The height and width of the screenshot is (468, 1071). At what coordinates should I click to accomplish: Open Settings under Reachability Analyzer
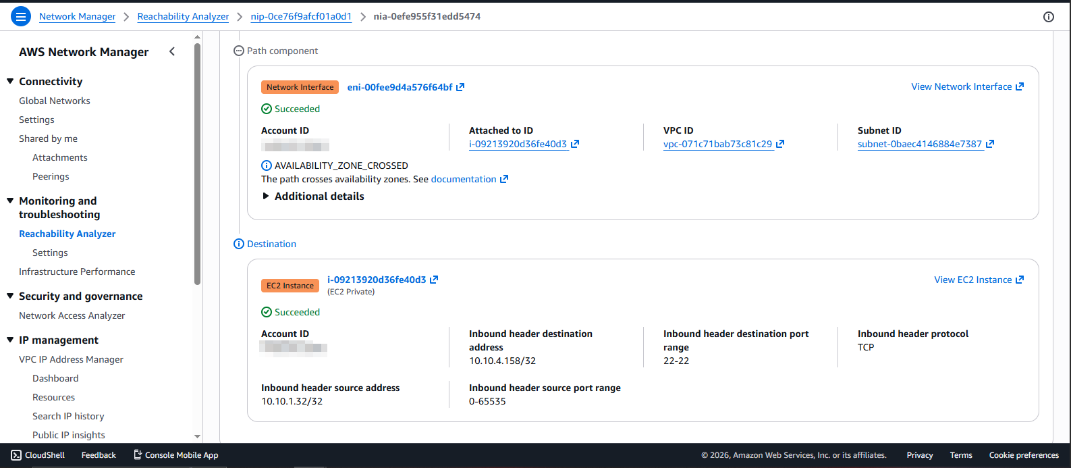[50, 253]
